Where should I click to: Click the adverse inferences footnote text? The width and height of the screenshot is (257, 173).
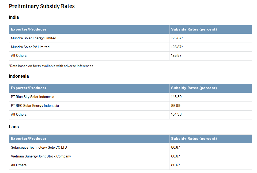[51, 66]
